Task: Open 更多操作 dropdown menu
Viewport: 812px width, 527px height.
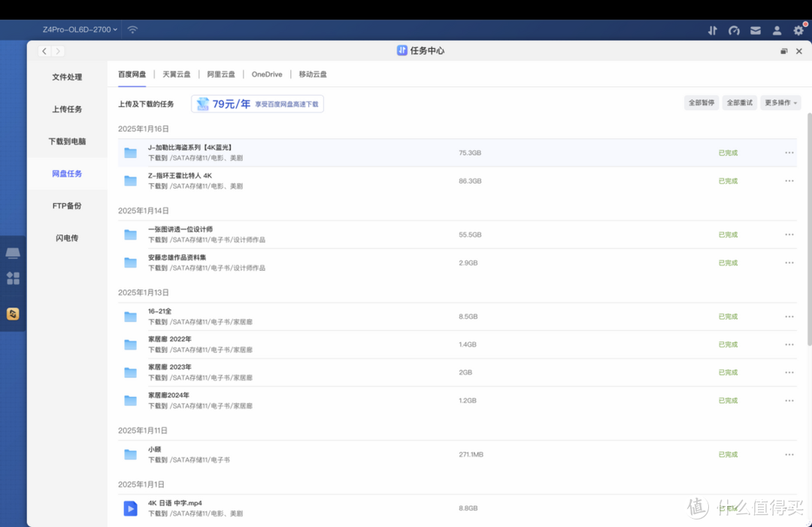Action: (x=779, y=102)
